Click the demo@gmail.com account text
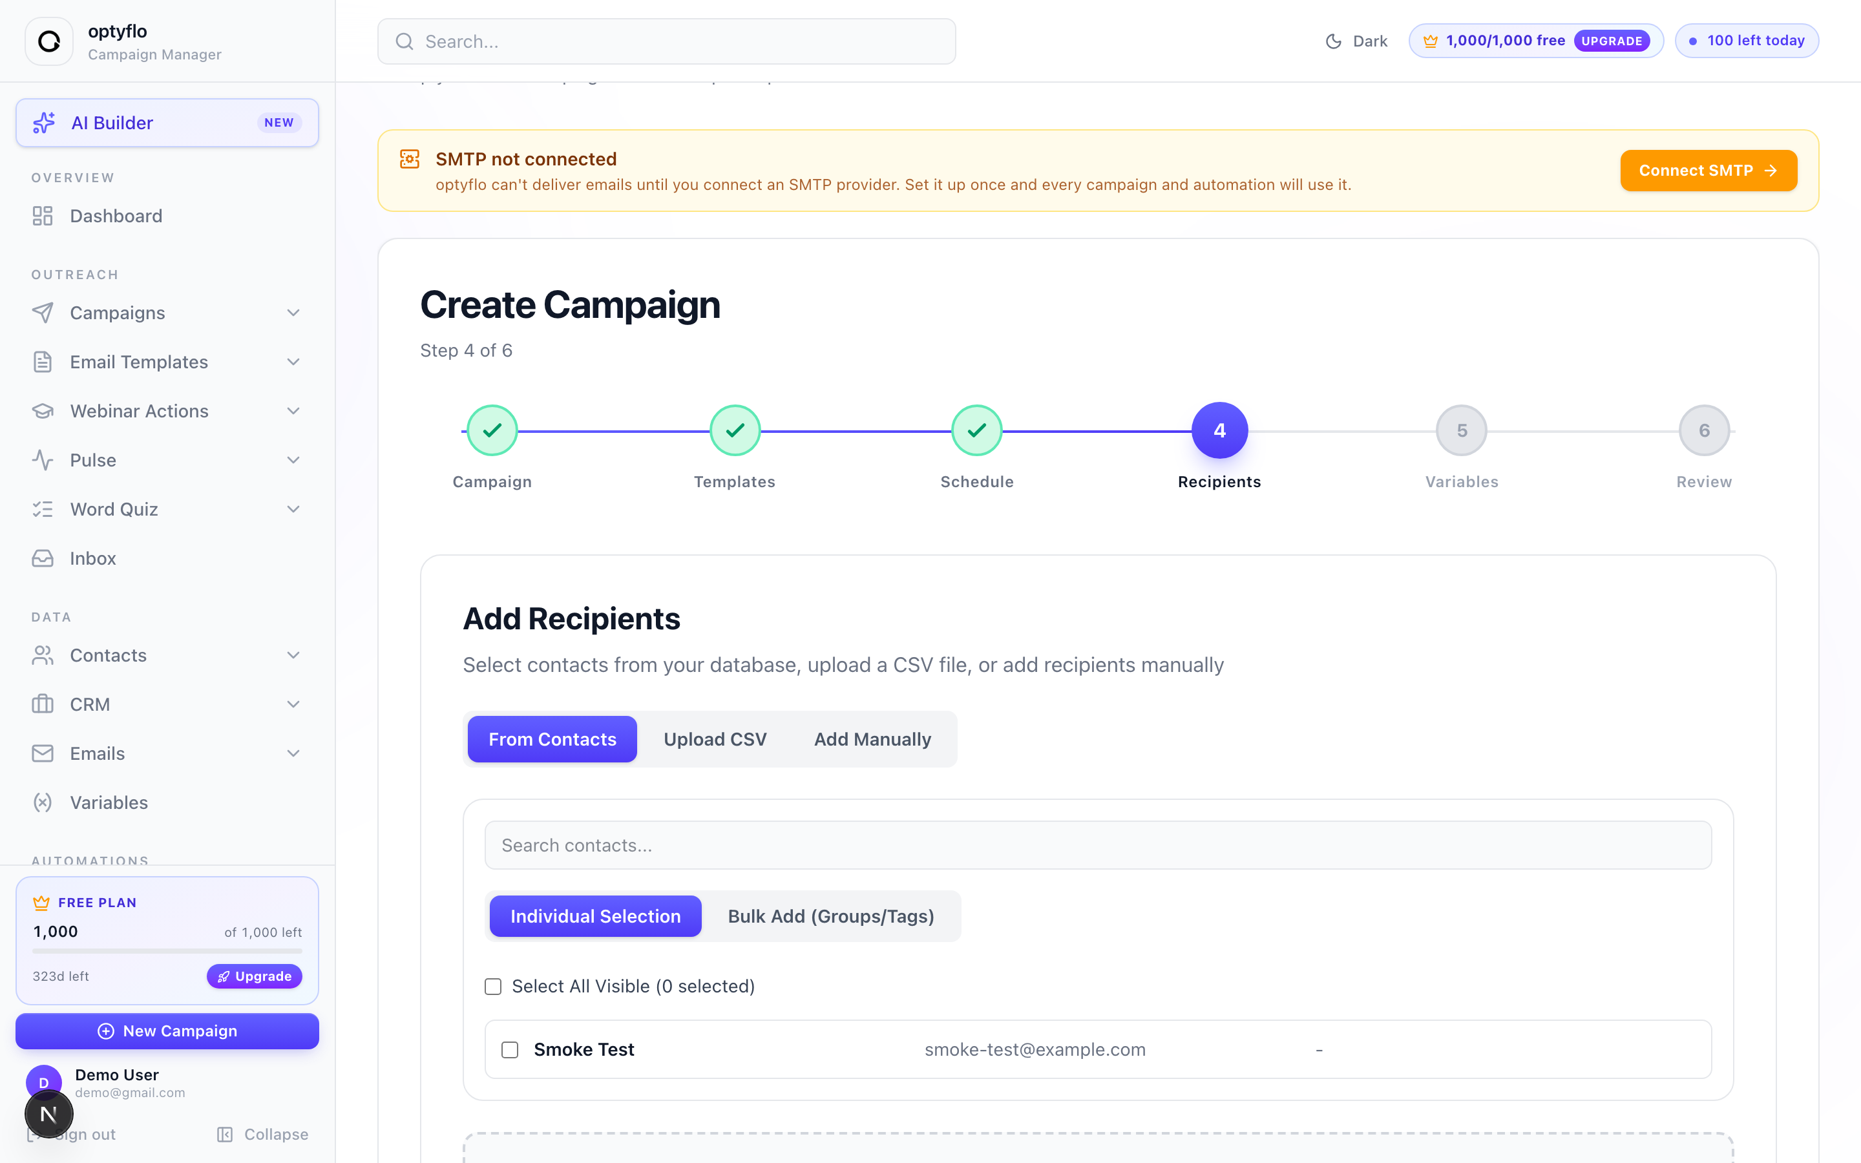The width and height of the screenshot is (1861, 1163). 130,1093
